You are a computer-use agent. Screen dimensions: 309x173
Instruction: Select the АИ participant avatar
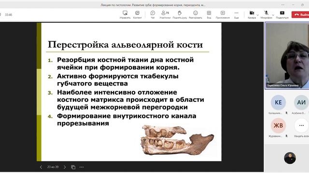pyautogui.click(x=301, y=102)
